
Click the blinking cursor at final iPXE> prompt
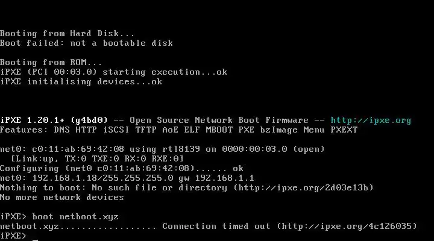[36, 236]
